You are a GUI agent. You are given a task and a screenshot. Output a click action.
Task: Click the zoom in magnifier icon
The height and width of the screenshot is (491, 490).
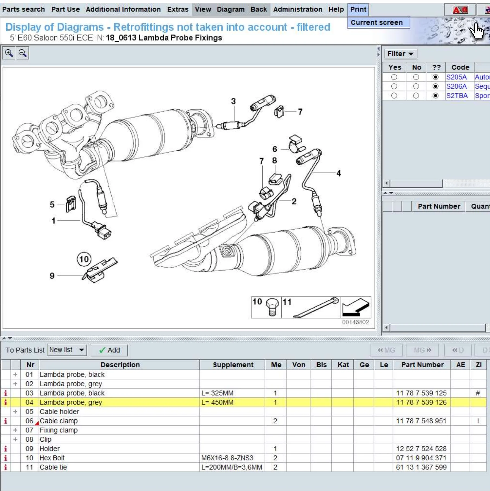9,53
